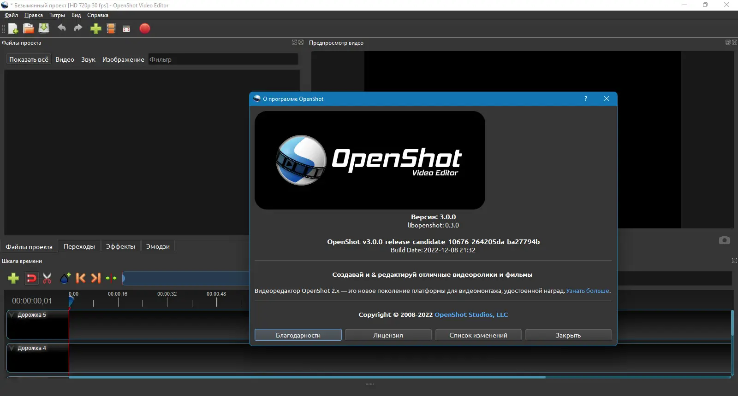Click the timeline vertical scrollbar

(x=732, y=323)
